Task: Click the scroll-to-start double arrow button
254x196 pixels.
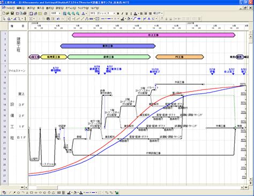Action: 22,187
